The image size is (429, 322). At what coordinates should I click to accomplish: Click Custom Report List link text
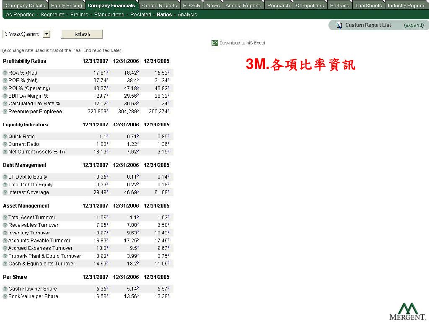point(368,25)
